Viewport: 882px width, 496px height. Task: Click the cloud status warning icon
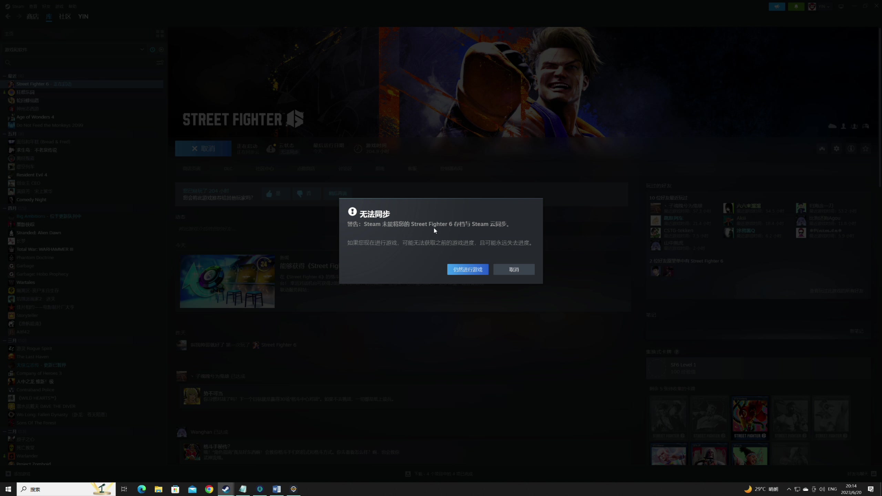point(271,148)
